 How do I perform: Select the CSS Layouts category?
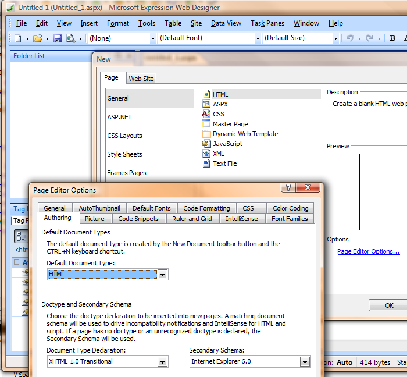150,136
